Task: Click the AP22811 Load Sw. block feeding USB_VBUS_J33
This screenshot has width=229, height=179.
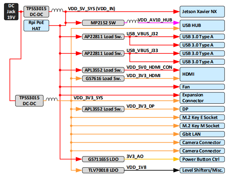Action: click(103, 53)
